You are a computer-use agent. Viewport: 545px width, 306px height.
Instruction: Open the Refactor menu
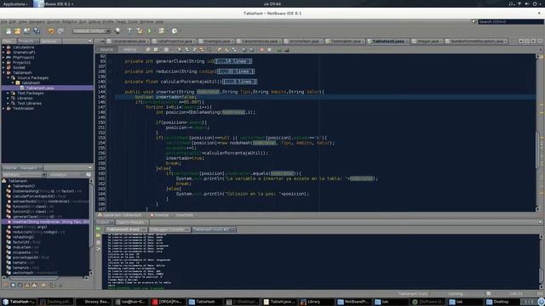(70, 21)
